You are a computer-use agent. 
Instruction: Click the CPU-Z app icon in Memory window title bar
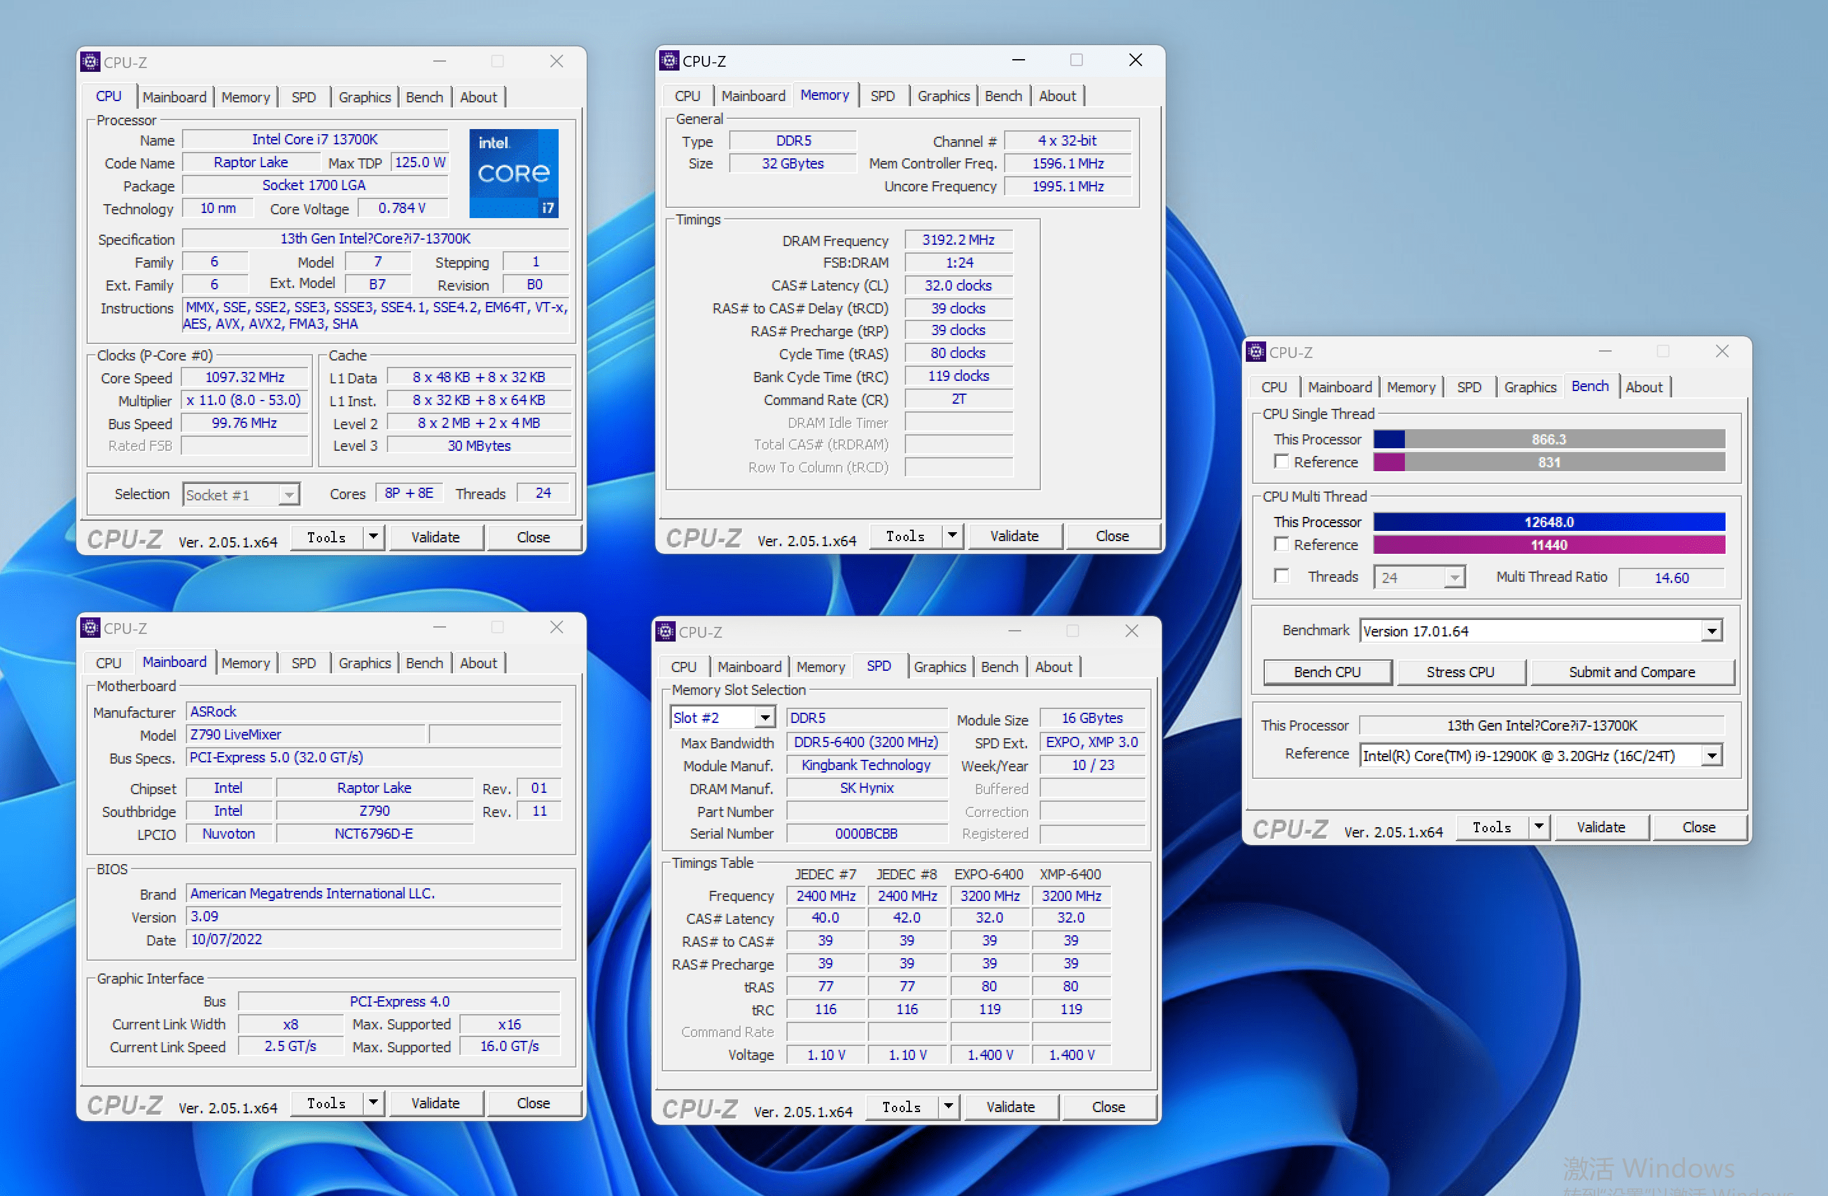coord(670,60)
